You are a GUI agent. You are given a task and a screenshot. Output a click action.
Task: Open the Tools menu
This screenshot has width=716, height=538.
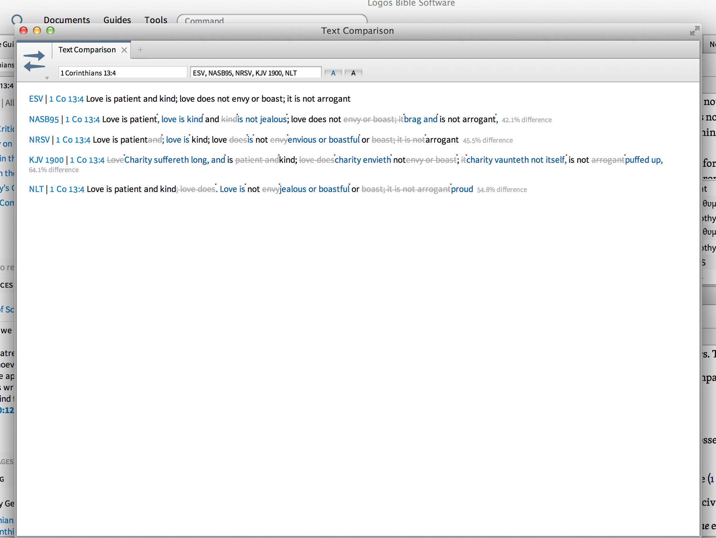pos(156,20)
